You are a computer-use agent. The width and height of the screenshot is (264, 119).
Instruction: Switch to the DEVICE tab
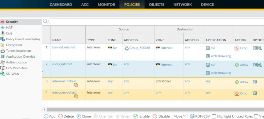[207, 4]
